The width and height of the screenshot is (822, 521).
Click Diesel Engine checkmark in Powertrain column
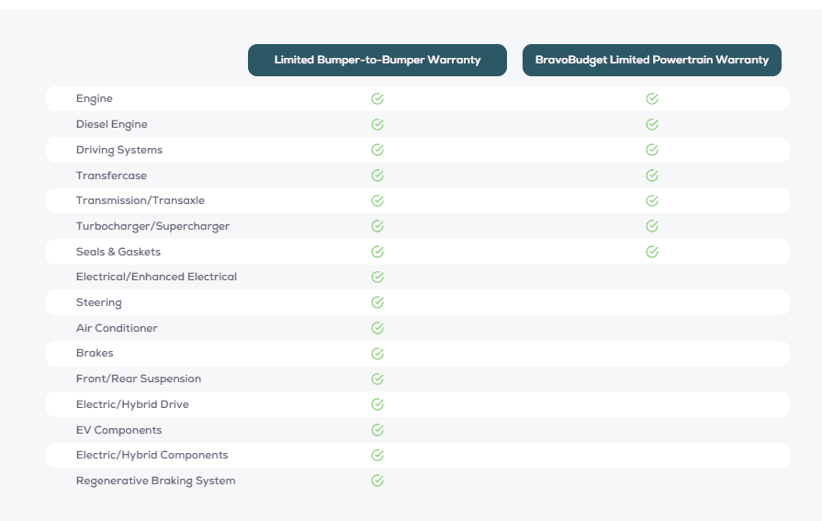pyautogui.click(x=651, y=124)
